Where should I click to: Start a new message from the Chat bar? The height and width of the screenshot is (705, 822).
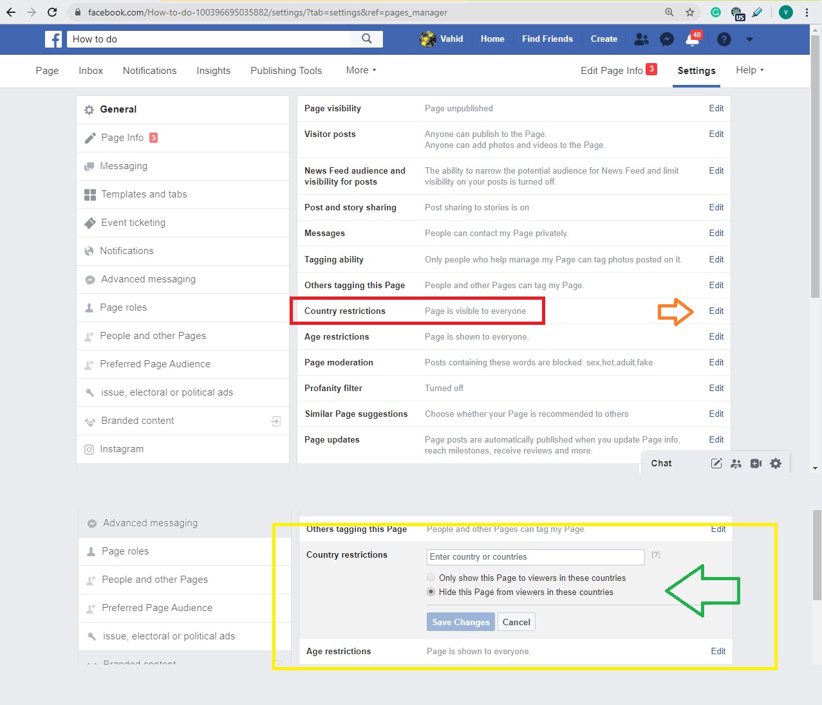coord(716,463)
